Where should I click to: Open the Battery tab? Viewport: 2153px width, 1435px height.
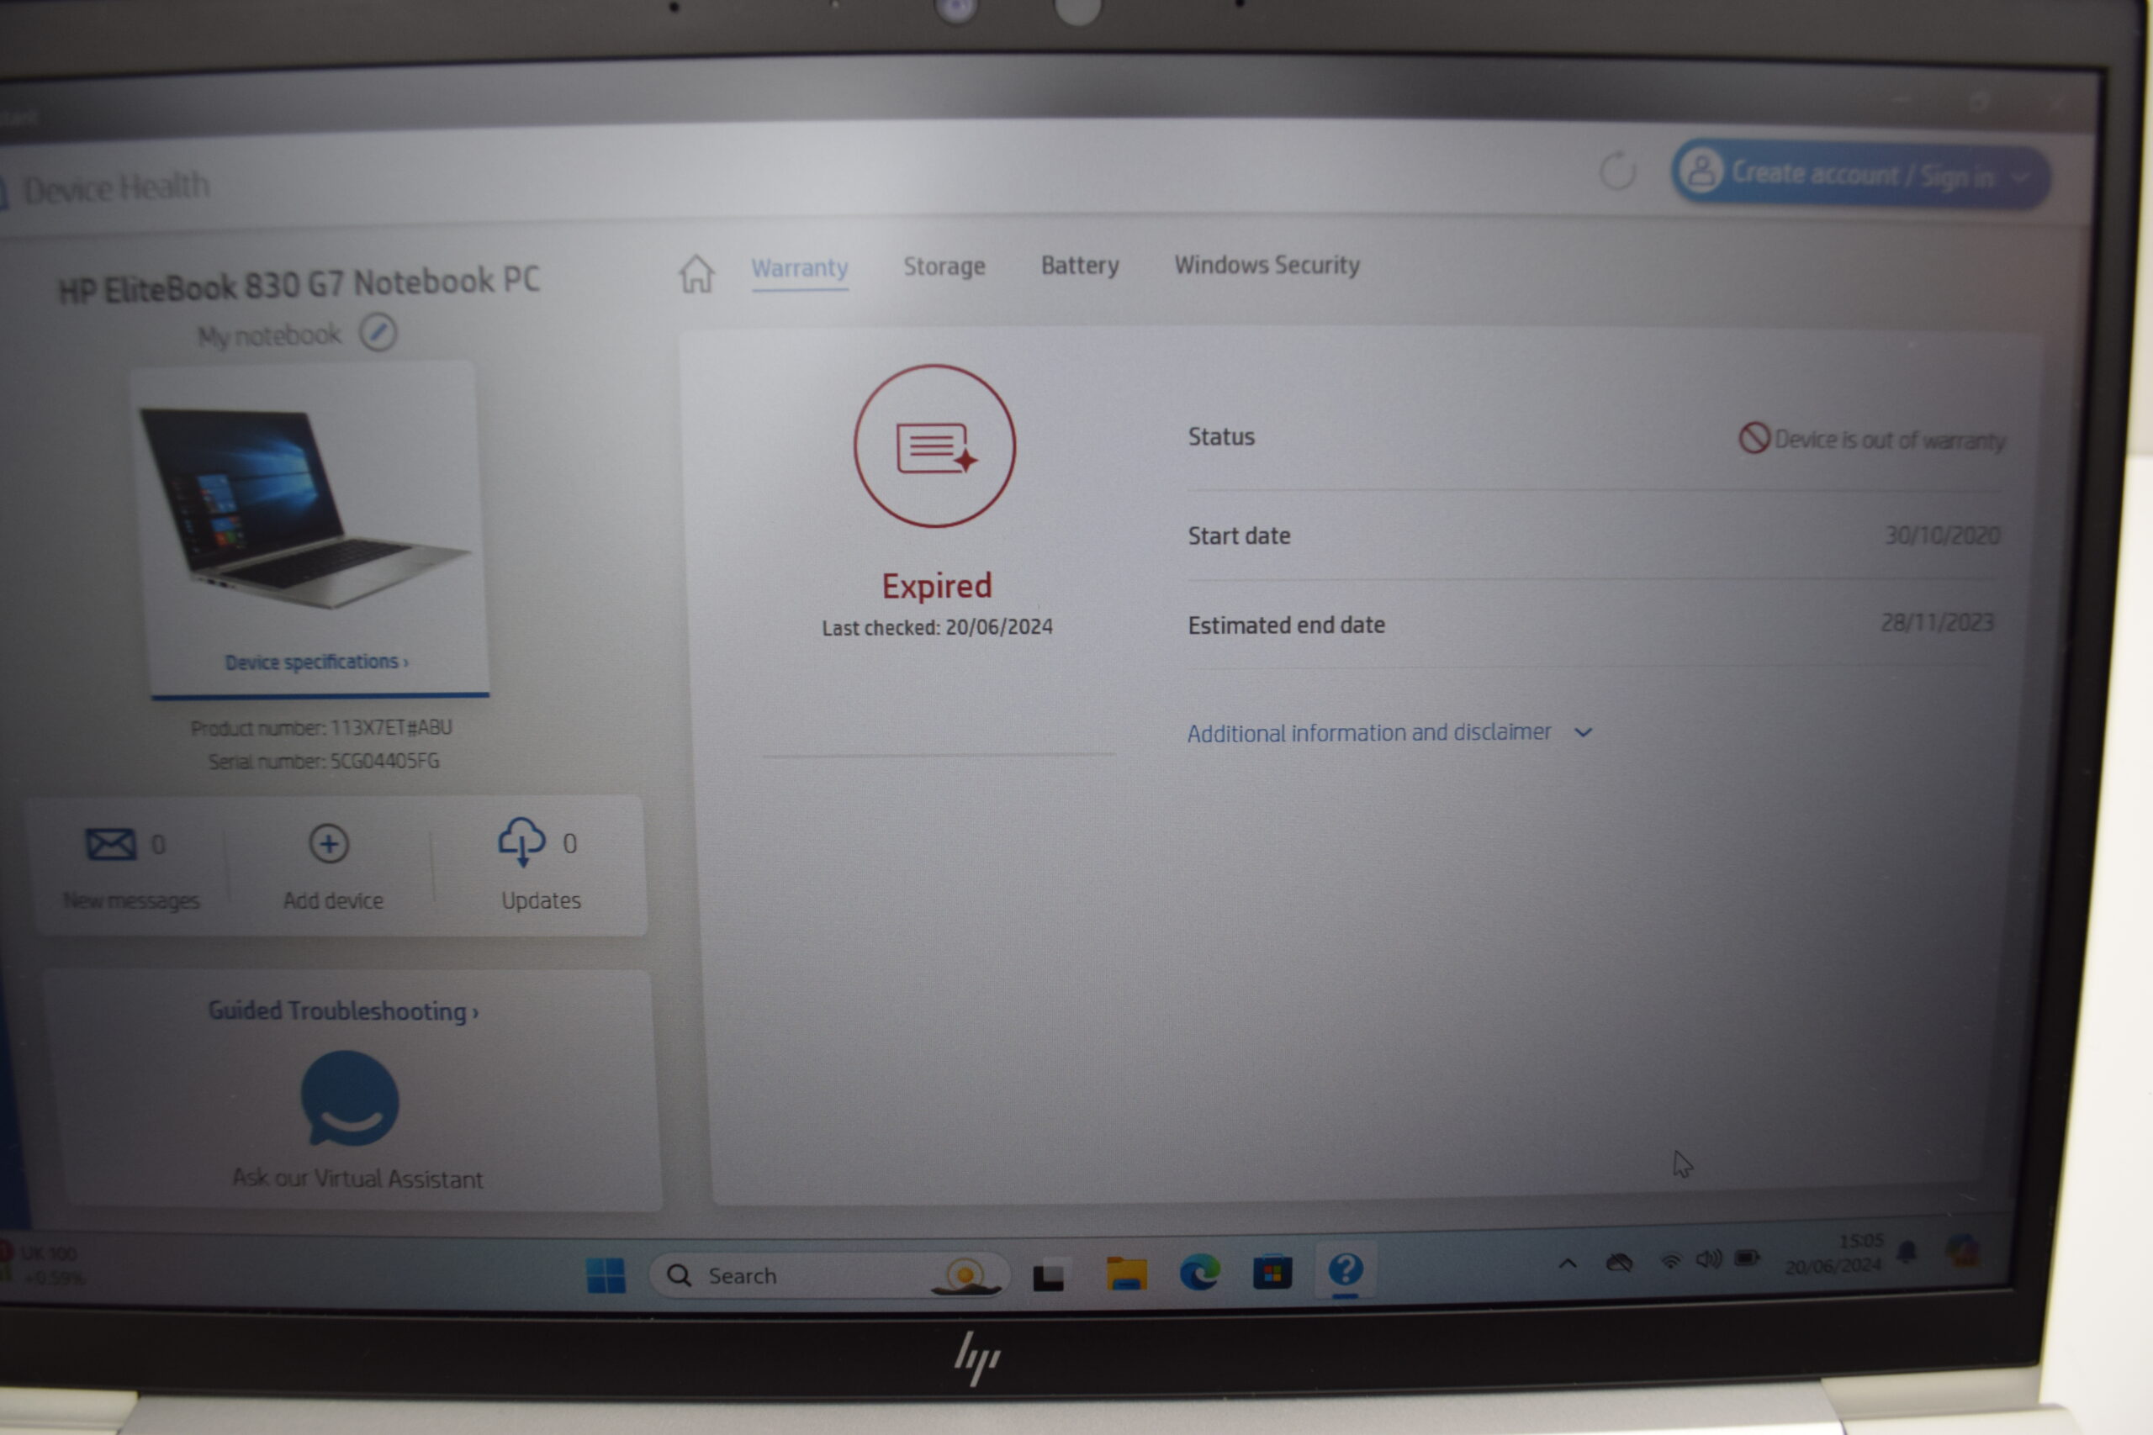pos(1079,266)
